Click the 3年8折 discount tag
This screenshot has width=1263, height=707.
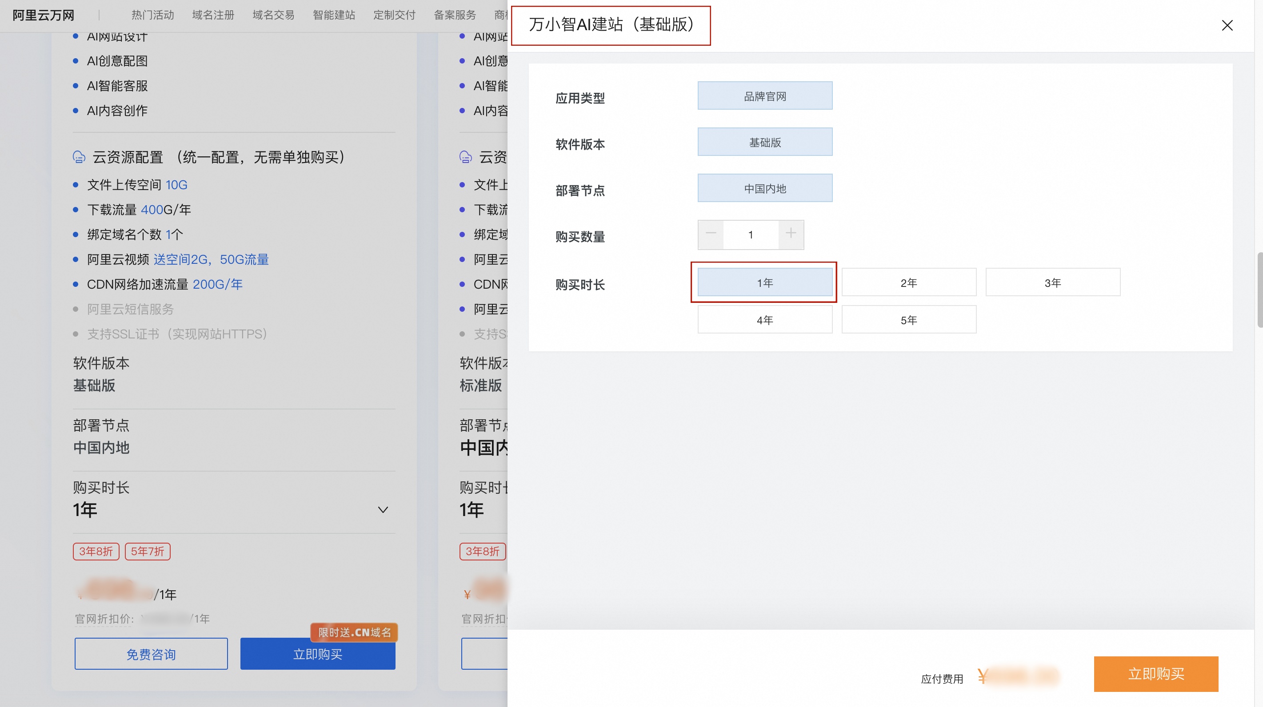coord(96,551)
